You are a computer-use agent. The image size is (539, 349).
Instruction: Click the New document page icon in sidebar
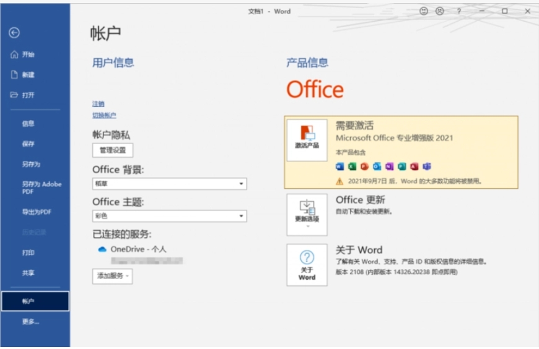click(x=14, y=74)
